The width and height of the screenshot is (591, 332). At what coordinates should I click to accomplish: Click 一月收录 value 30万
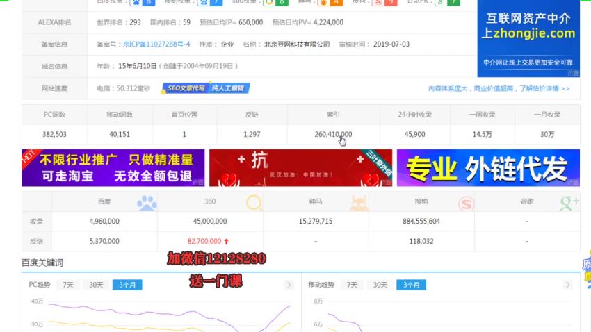(547, 134)
